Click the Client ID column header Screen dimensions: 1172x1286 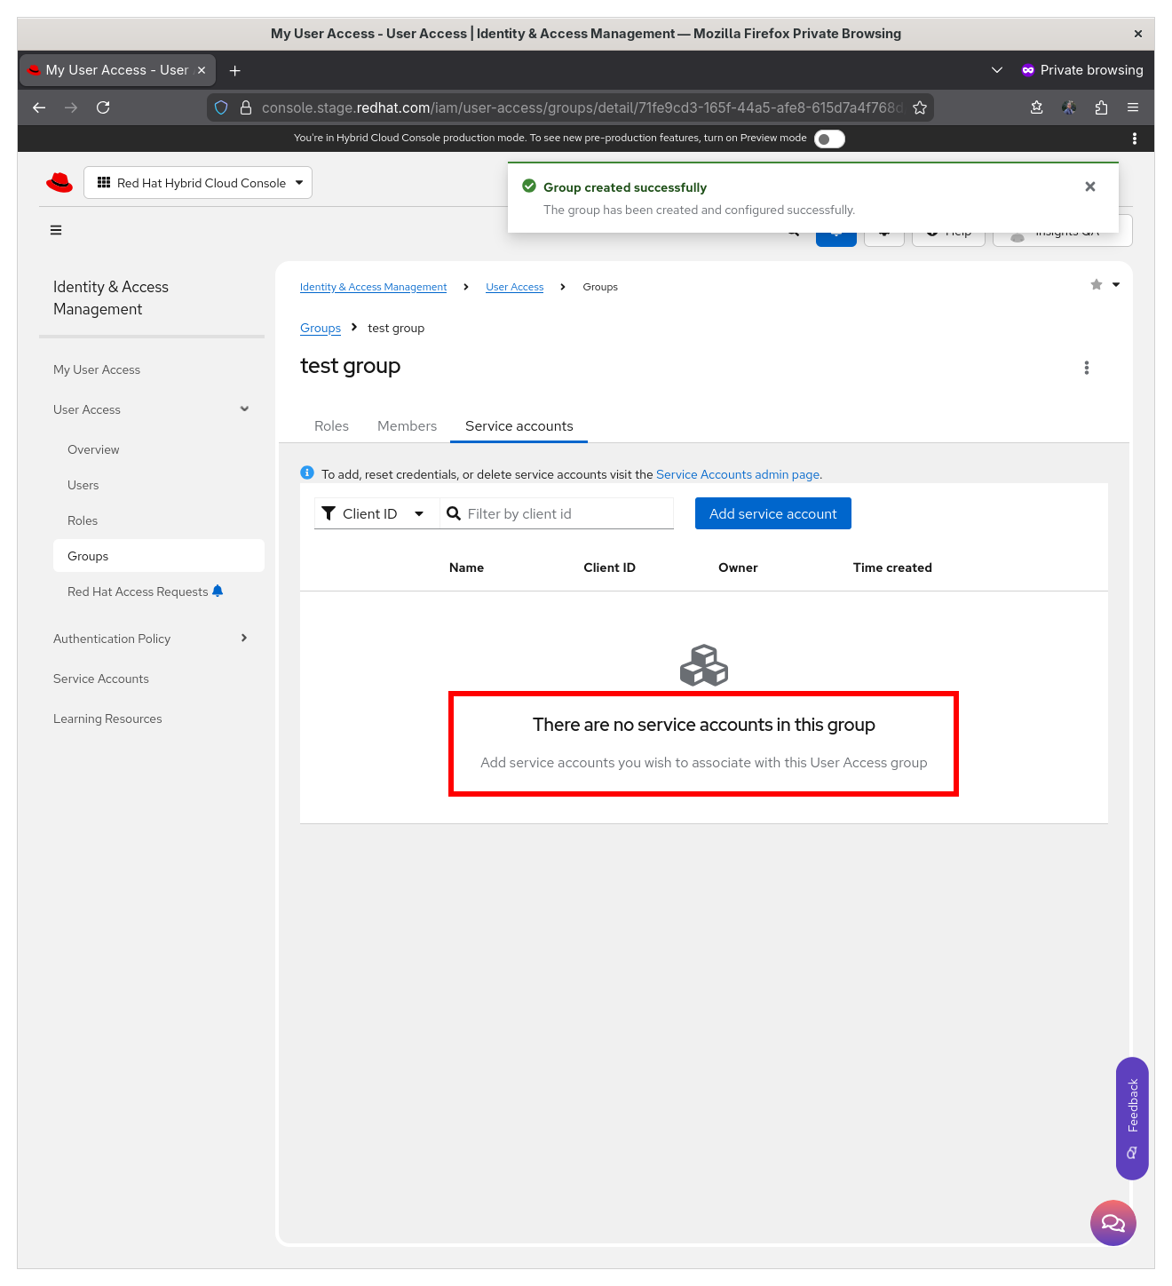610,568
